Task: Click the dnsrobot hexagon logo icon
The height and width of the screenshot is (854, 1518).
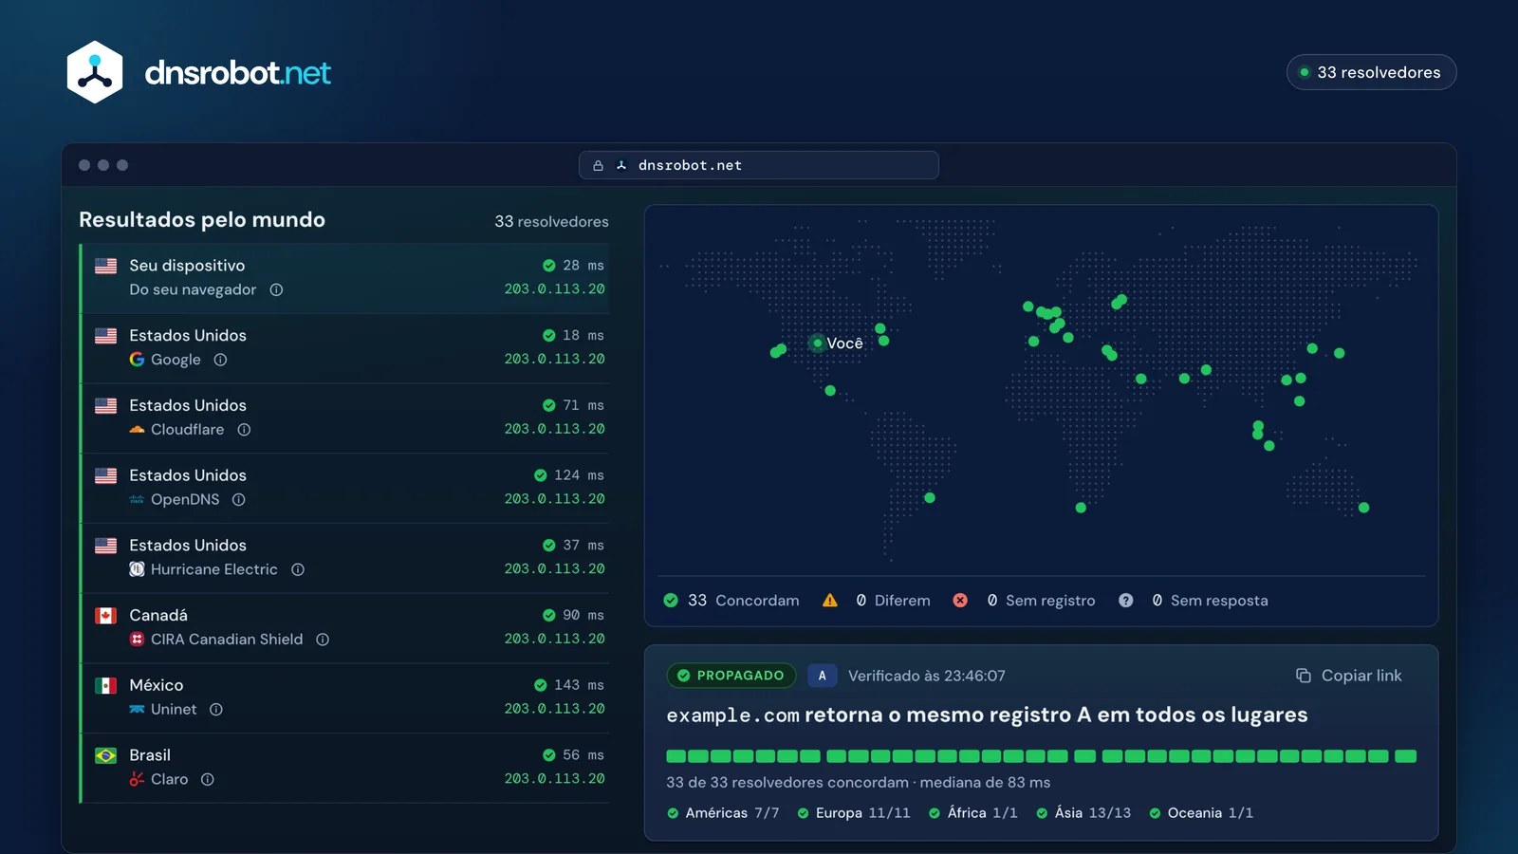Action: click(95, 72)
